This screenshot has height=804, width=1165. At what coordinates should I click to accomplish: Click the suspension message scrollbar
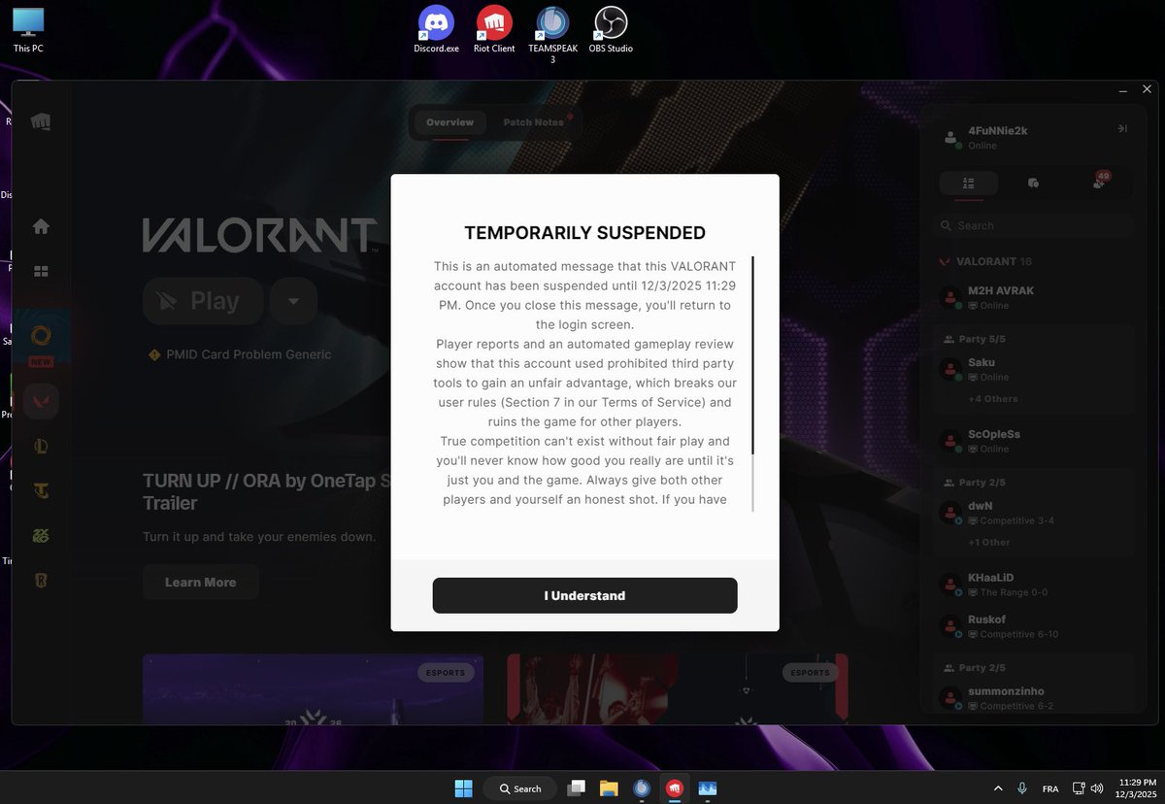tap(752, 383)
